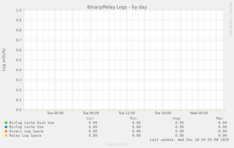Click the orange Binary Log Space swatch
The width and height of the screenshot is (234, 148).
(x=6, y=131)
